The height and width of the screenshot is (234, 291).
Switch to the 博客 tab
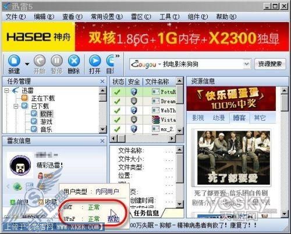click(x=239, y=118)
